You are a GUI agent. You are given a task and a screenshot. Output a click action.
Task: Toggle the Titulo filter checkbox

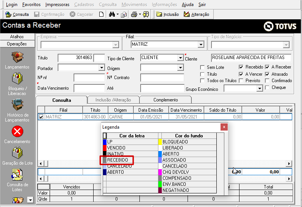tap(202, 74)
